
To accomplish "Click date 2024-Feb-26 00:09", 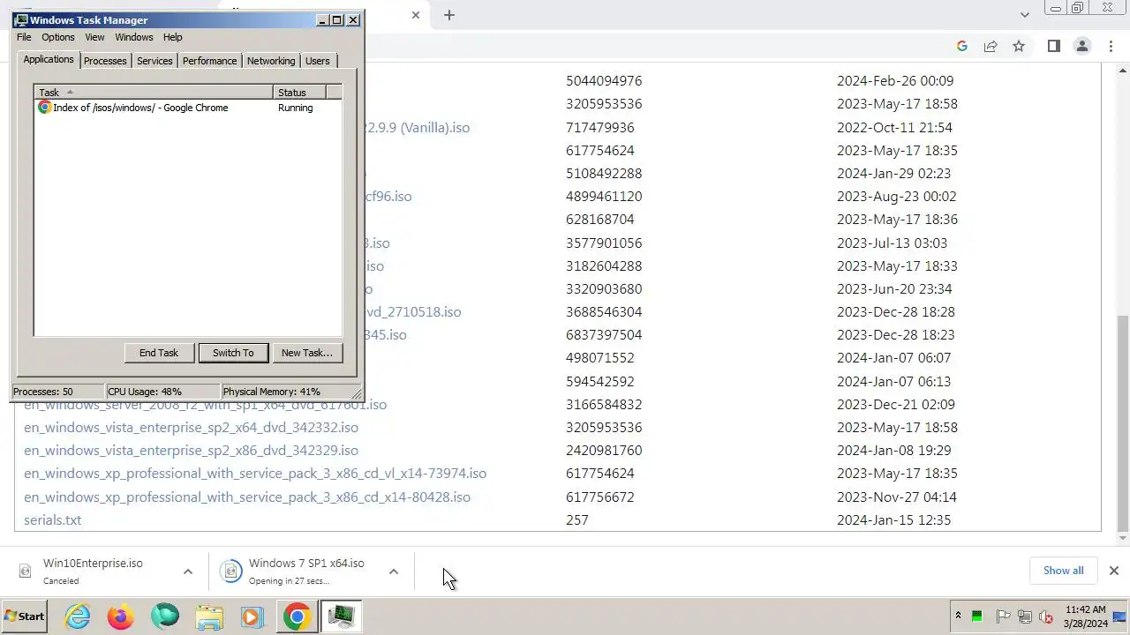I will (895, 80).
